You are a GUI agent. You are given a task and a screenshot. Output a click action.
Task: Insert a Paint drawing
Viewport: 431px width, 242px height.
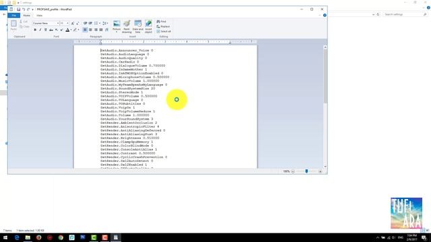click(x=127, y=26)
